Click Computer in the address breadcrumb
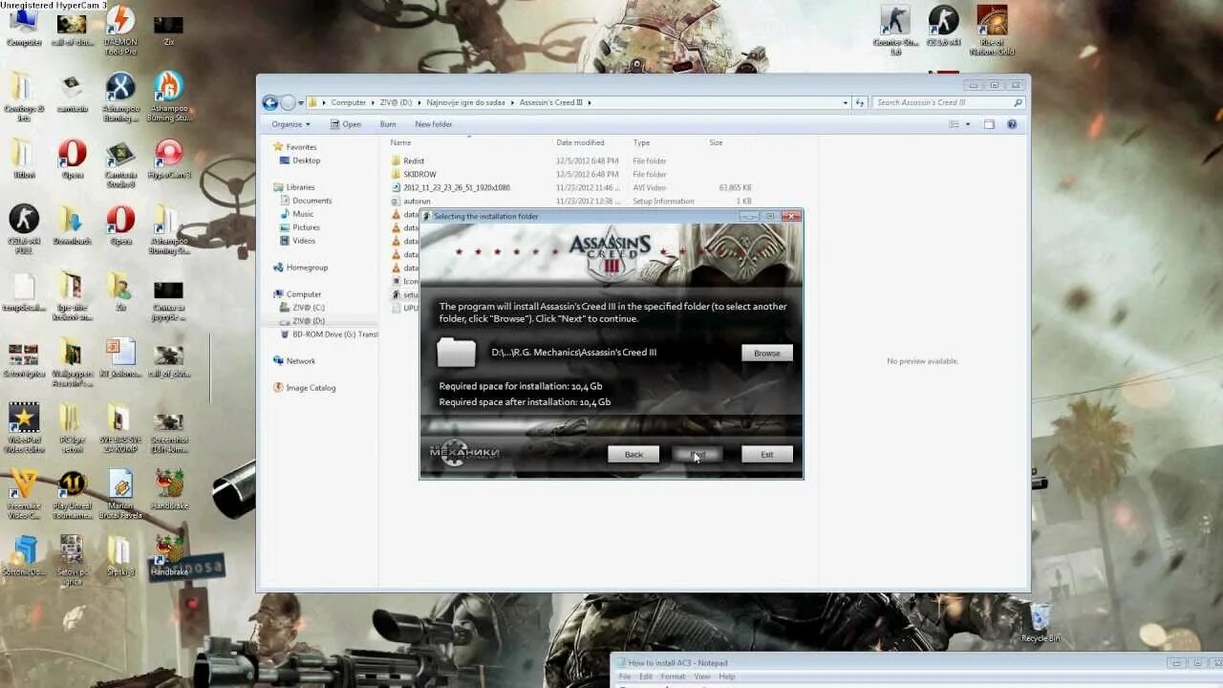1223x688 pixels. 349,102
